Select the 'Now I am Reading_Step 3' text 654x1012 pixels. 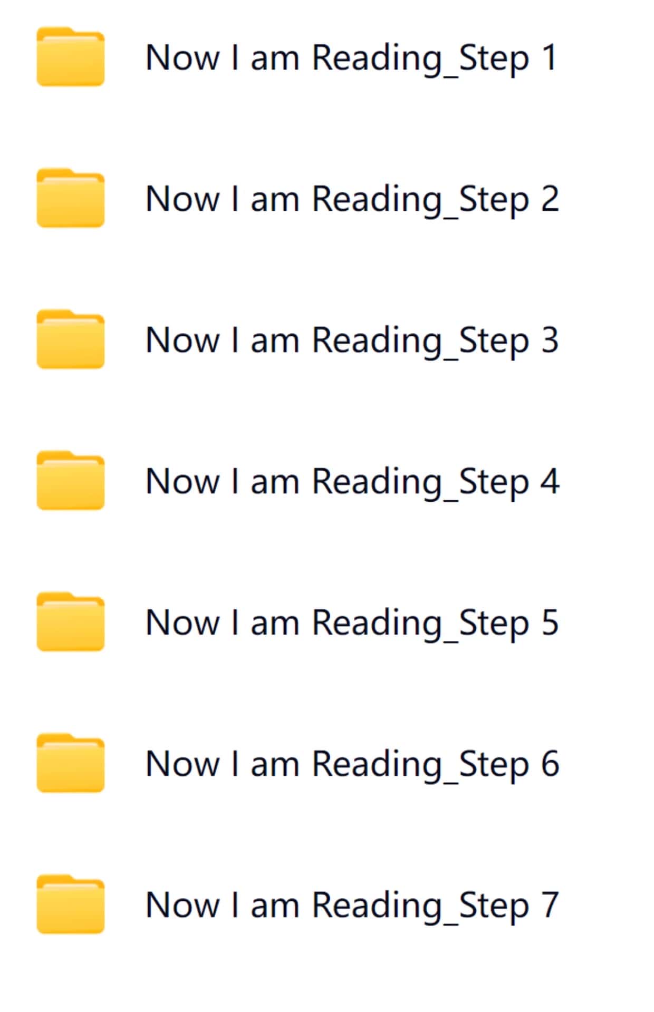[352, 341]
